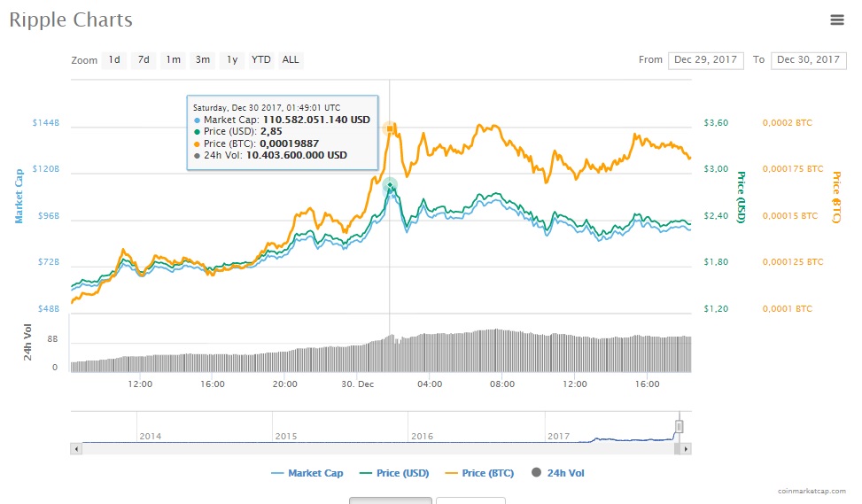Image resolution: width=862 pixels, height=504 pixels.
Task: Toggle Market Cap series in legend
Action: click(x=307, y=473)
